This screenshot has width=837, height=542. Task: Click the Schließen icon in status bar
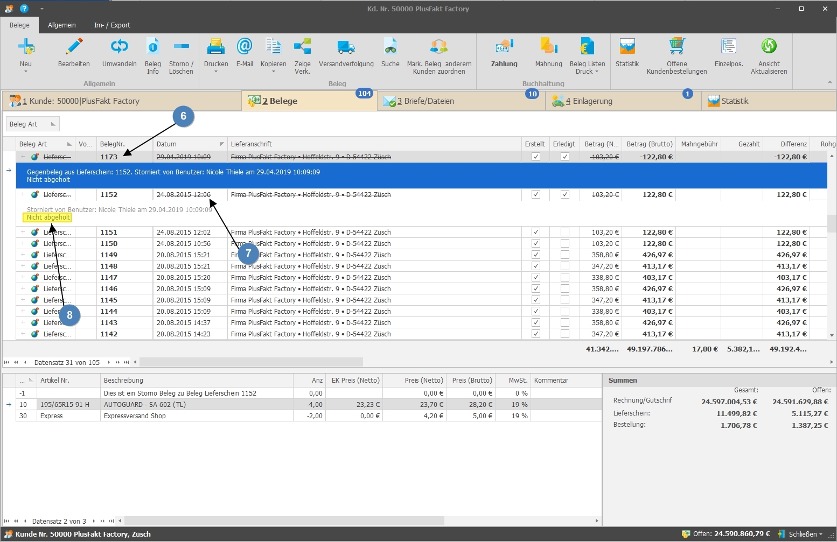click(x=782, y=534)
